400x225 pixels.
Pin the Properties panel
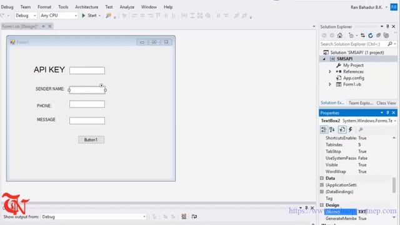coord(387,112)
